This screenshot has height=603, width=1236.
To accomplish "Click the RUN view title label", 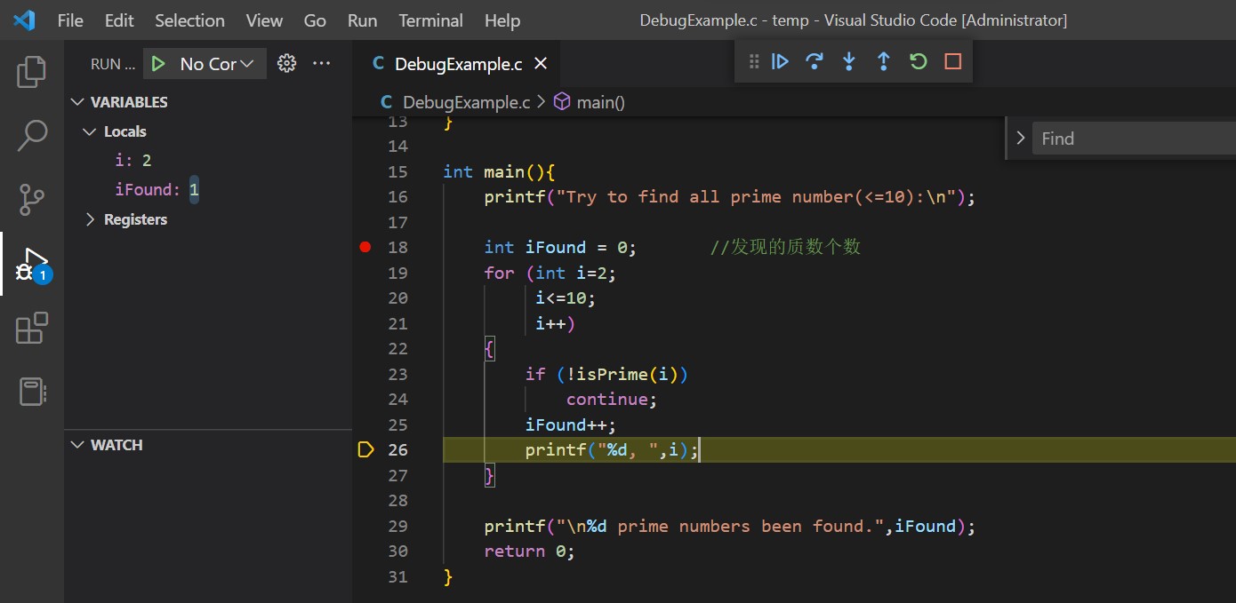I will click(113, 64).
